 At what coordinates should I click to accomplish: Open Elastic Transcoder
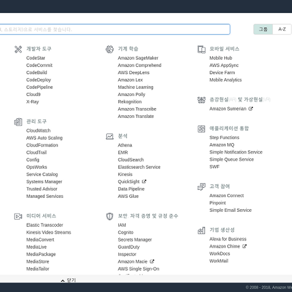(45, 225)
